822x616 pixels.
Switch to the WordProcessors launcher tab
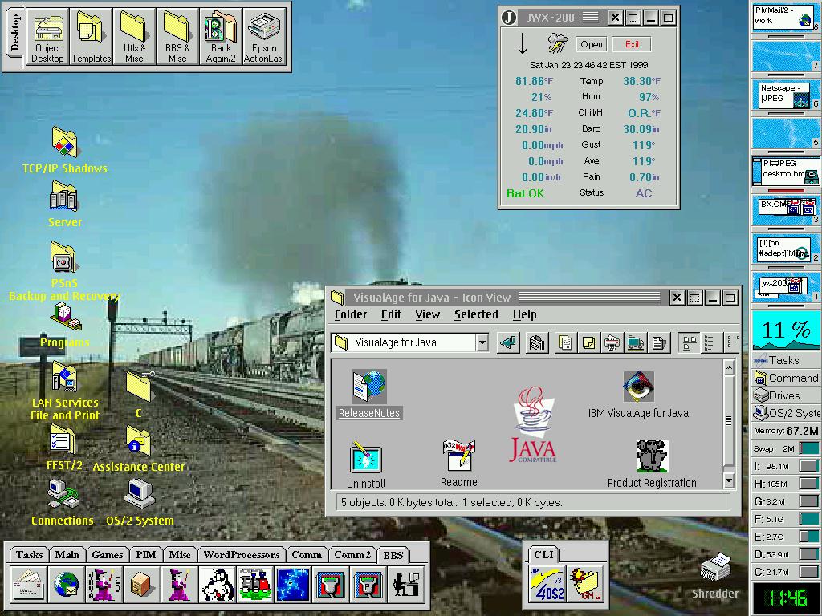point(242,555)
